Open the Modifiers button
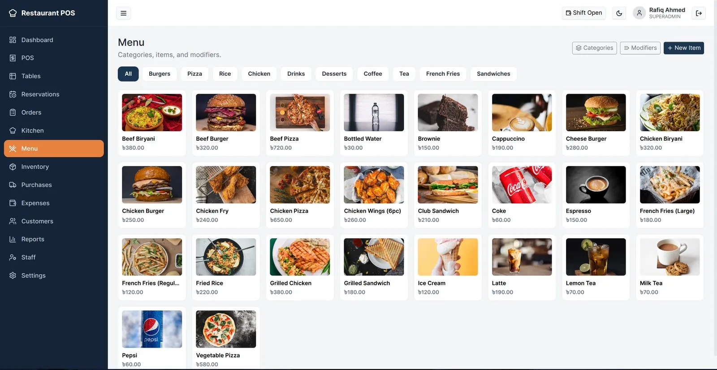717x370 pixels. pyautogui.click(x=640, y=48)
